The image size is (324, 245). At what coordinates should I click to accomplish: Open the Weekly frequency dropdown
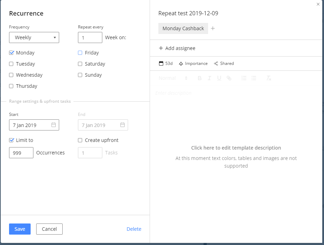click(x=34, y=37)
